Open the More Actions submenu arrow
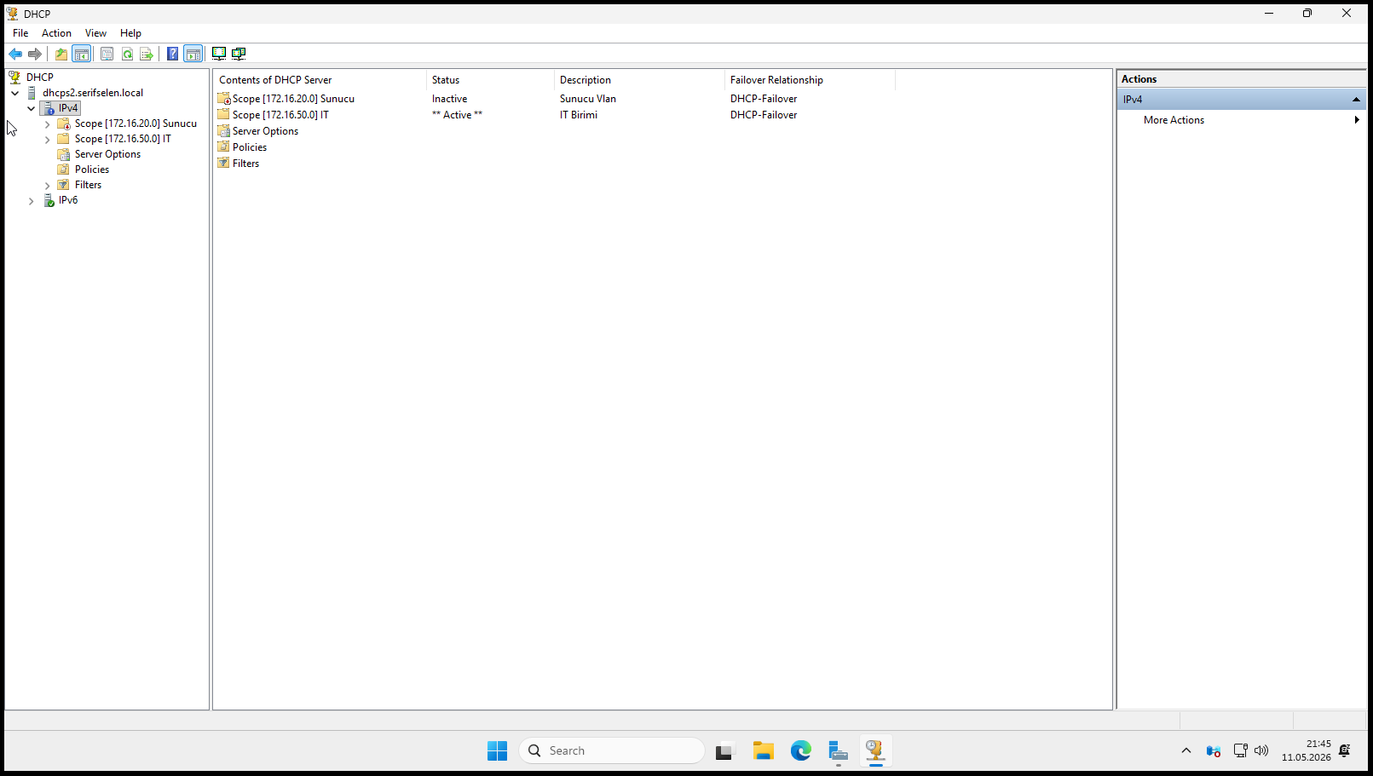This screenshot has height=776, width=1373. 1356,120
